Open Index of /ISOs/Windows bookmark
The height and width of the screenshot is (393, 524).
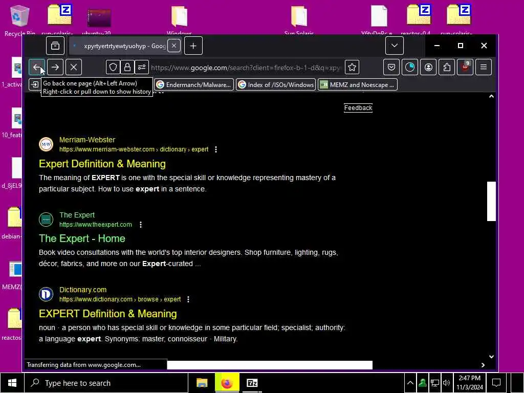pyautogui.click(x=276, y=85)
